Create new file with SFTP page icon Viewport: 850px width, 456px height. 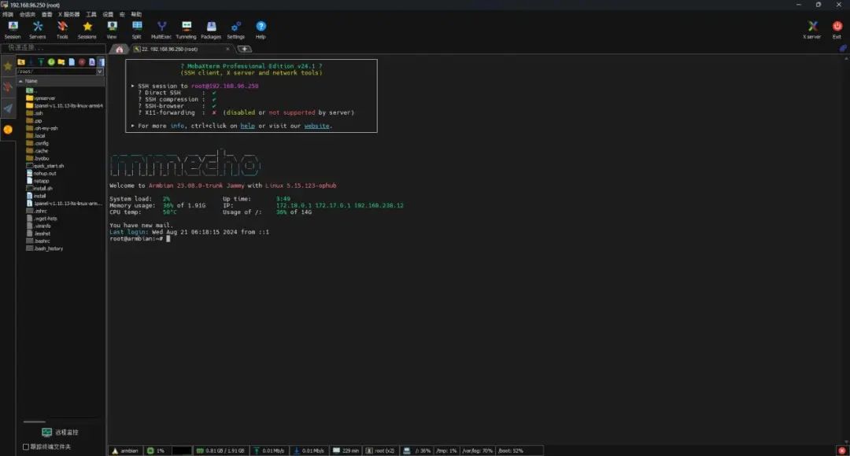(x=71, y=62)
